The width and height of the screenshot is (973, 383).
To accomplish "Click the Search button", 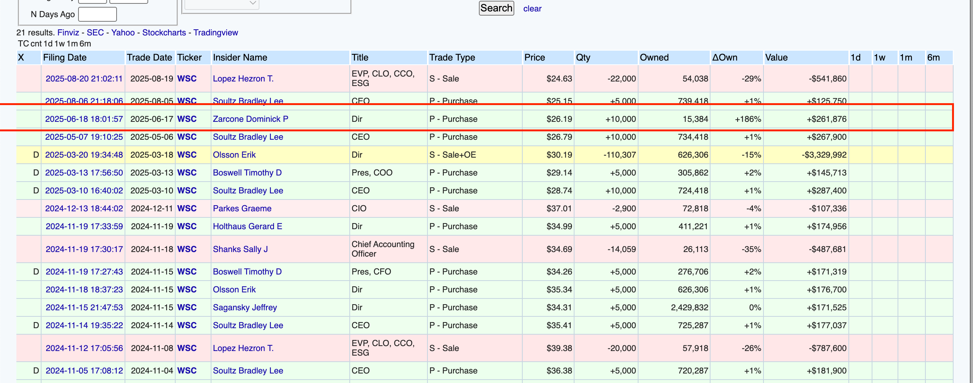I will (496, 8).
